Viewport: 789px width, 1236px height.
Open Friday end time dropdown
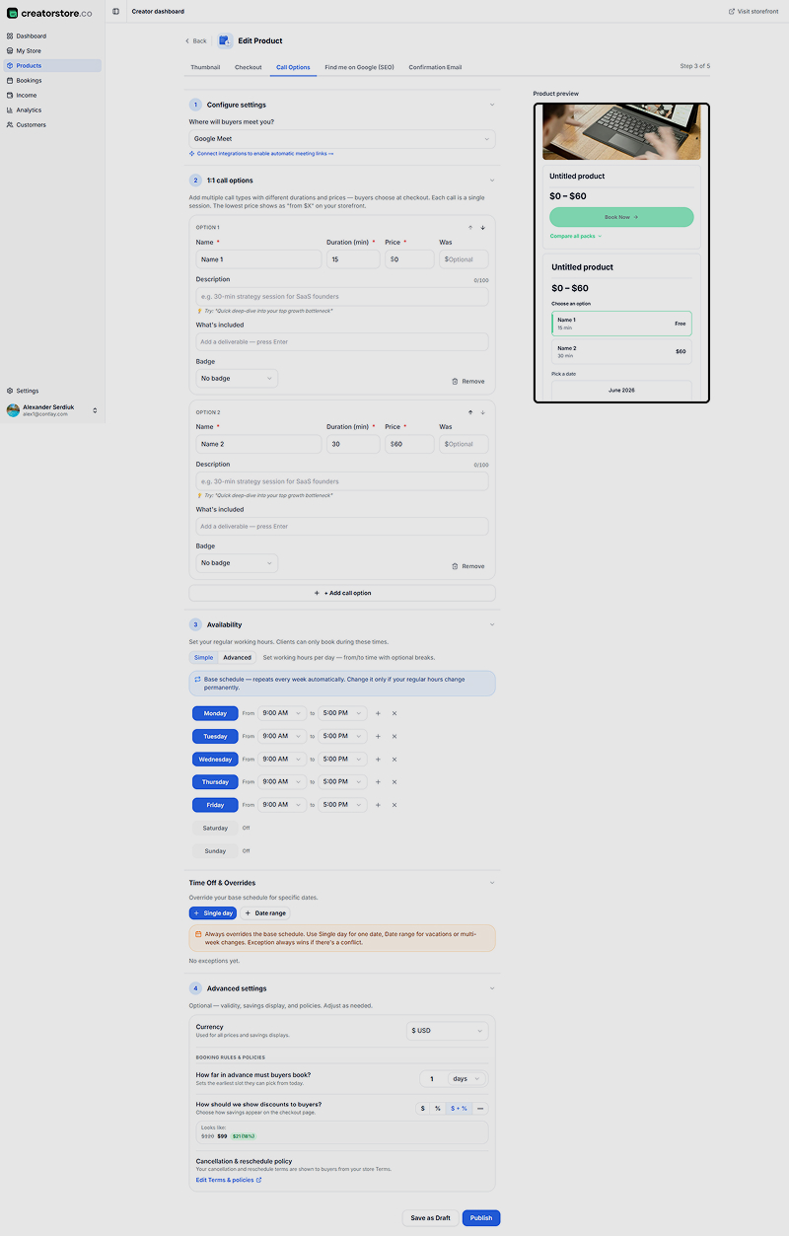tap(342, 805)
